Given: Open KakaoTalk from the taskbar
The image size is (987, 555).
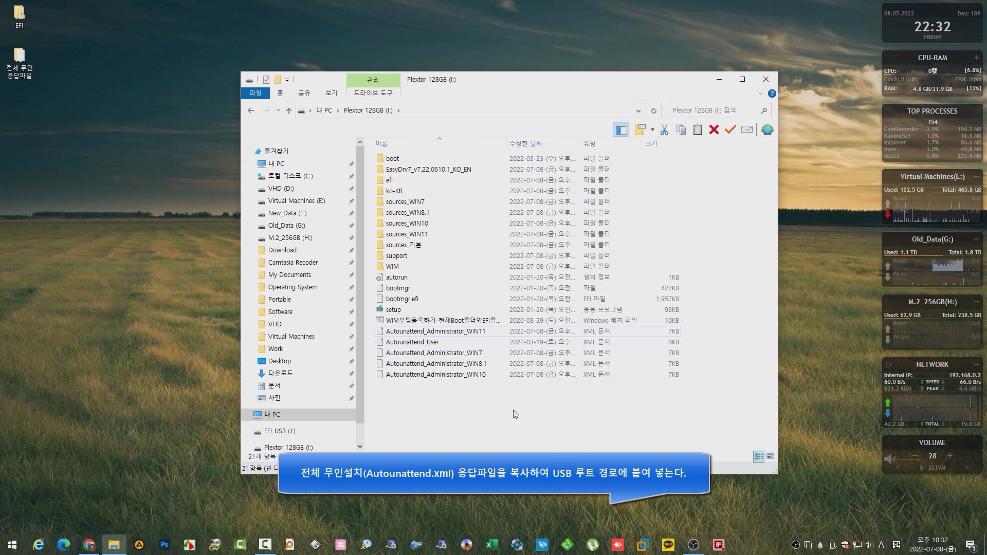Looking at the screenshot, I should coord(668,544).
